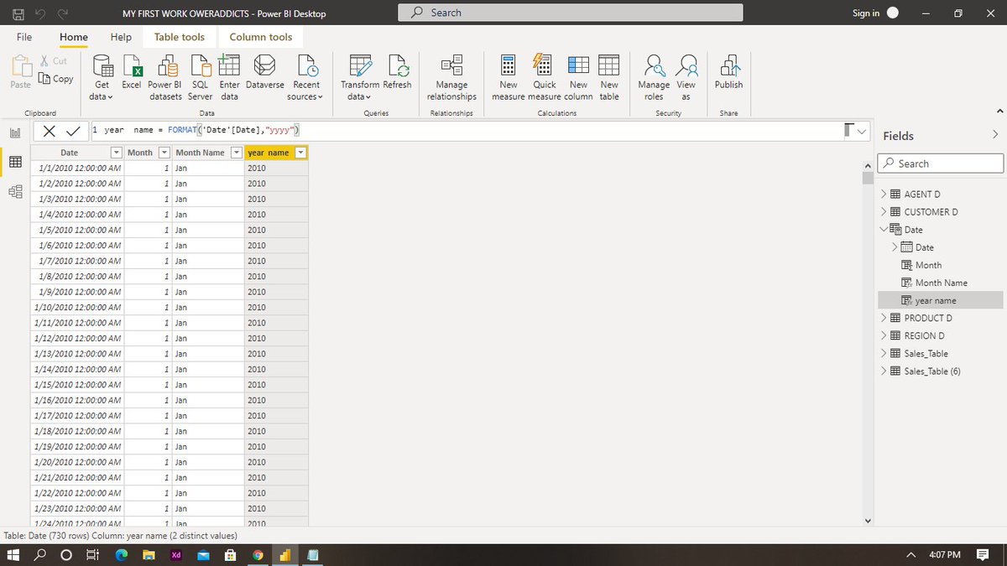Click the Enter data icon
Image resolution: width=1007 pixels, height=566 pixels.
coord(229,65)
